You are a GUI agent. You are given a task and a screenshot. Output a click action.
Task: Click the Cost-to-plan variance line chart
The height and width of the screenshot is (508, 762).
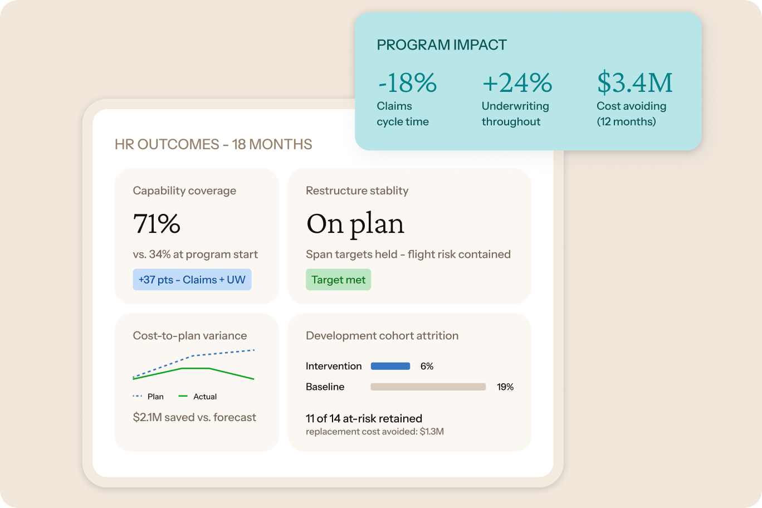point(194,365)
